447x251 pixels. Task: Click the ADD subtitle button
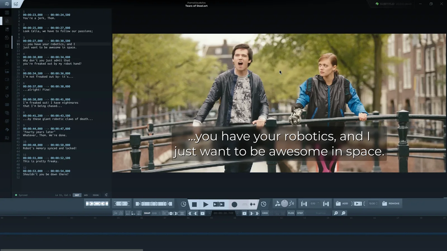pyautogui.click(x=342, y=204)
